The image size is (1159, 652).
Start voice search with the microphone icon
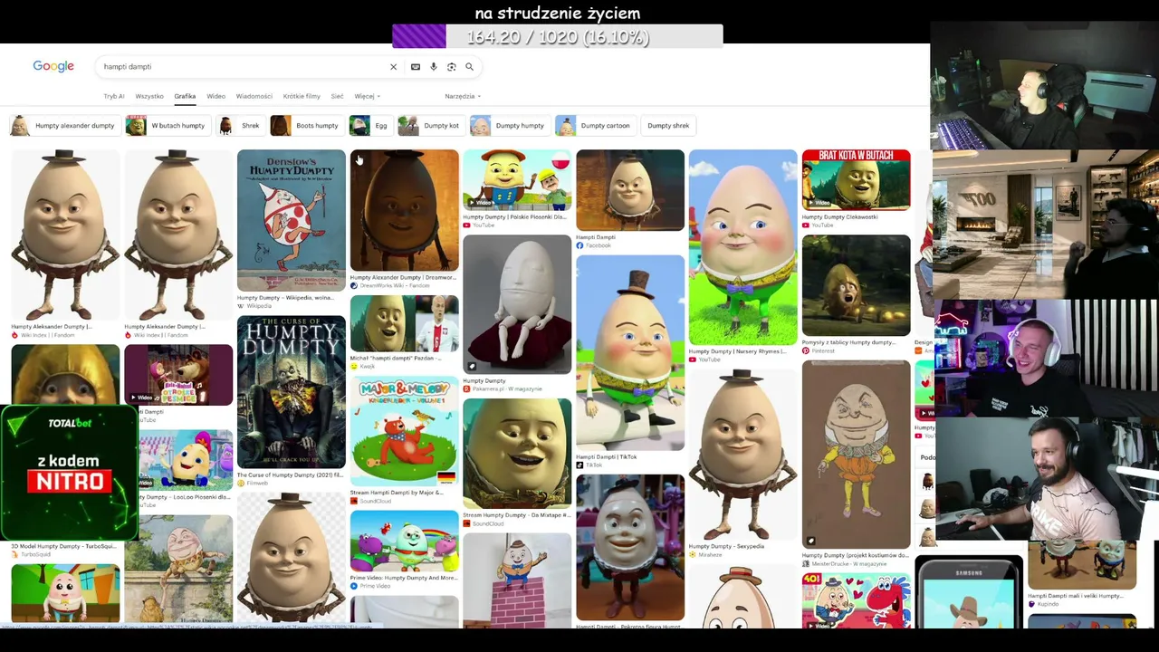click(434, 67)
